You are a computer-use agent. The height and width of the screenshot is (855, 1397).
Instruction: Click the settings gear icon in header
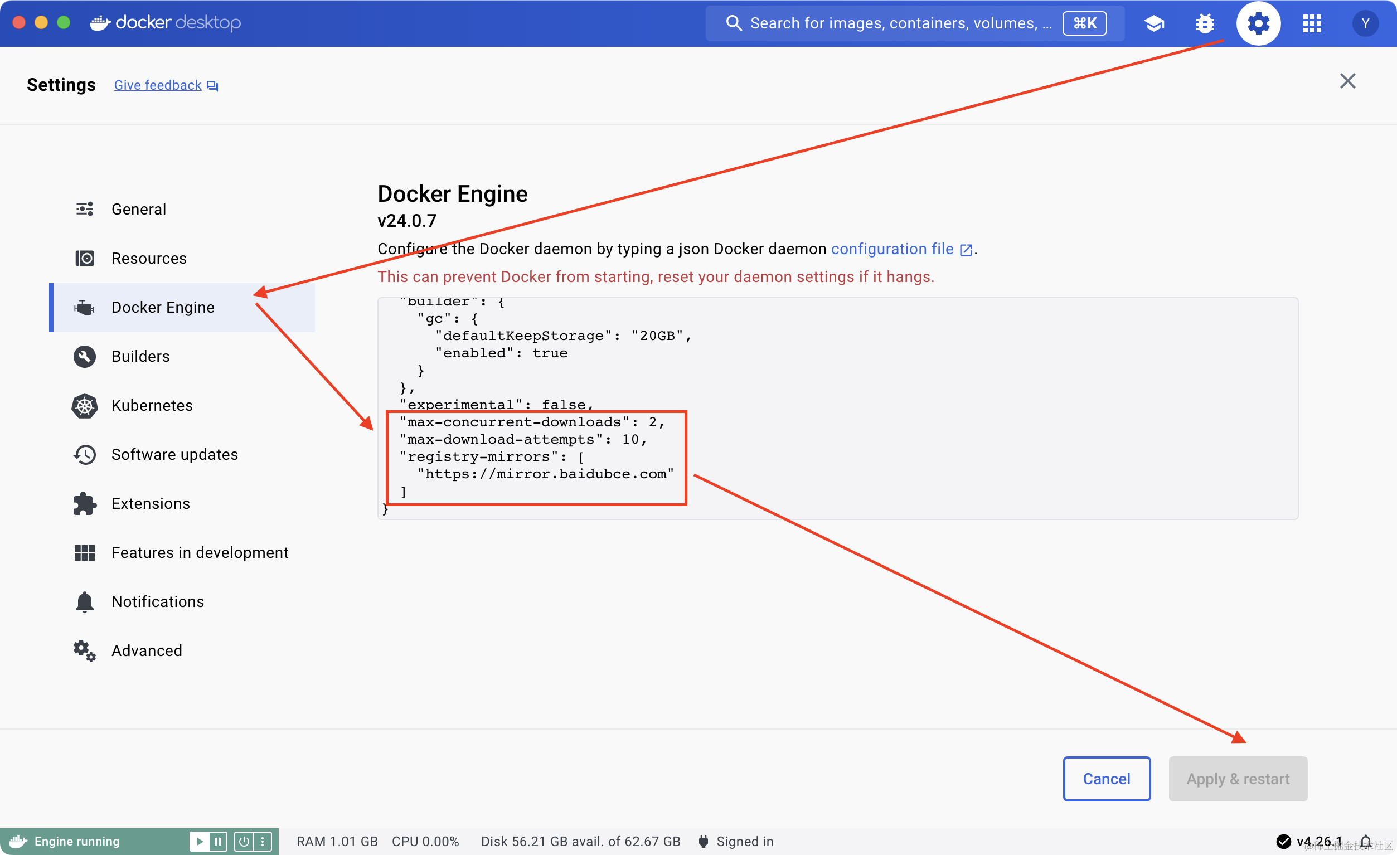click(x=1258, y=23)
